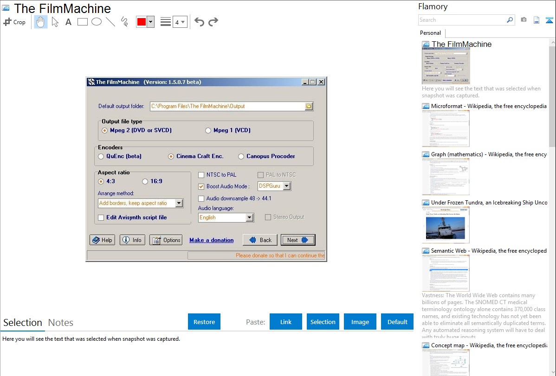Open the Help button in FilmMachine
556x376 pixels.
(102, 240)
